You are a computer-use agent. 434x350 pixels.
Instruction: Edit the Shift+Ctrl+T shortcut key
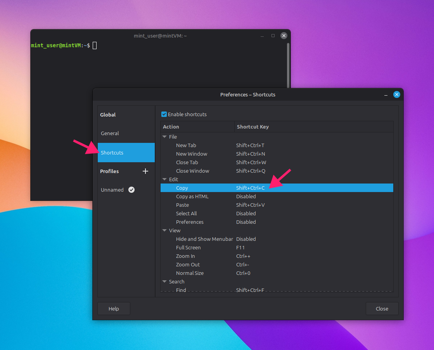click(250, 145)
